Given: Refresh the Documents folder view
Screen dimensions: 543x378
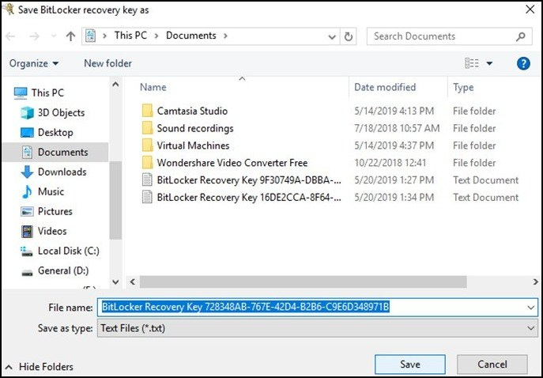Looking at the screenshot, I should pyautogui.click(x=349, y=36).
